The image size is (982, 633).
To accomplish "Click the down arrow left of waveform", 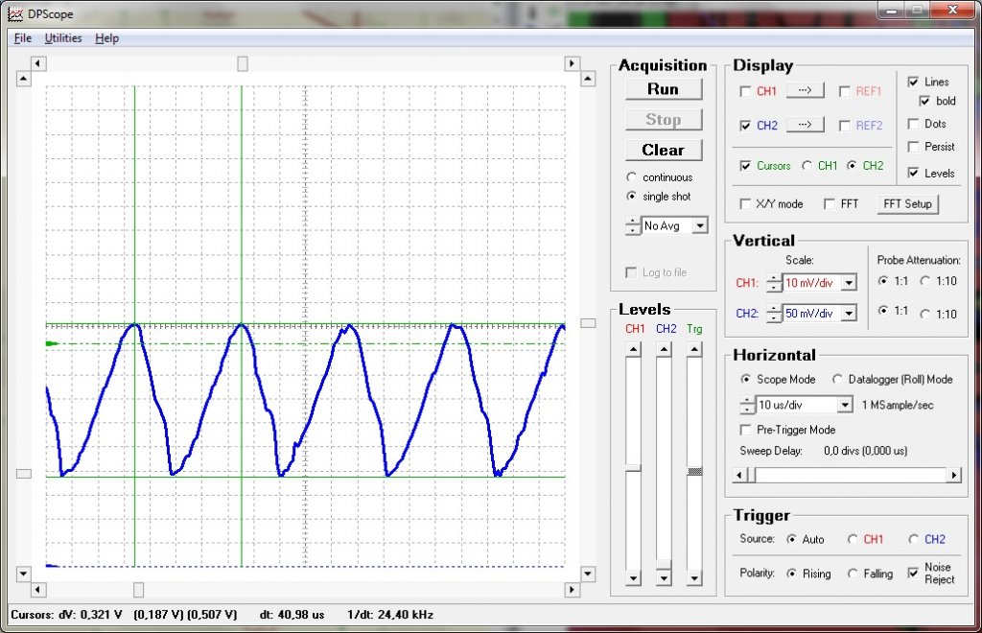I will [24, 573].
